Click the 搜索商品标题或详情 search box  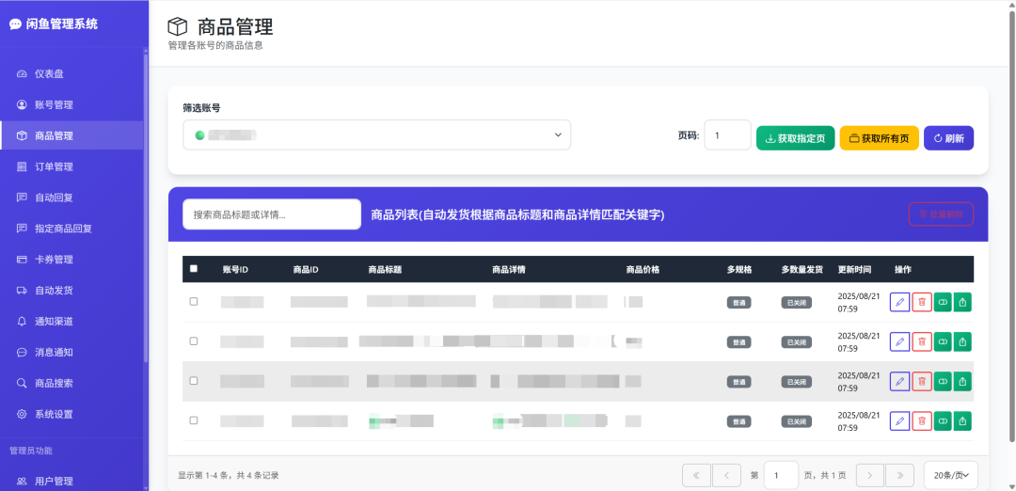[x=272, y=214]
